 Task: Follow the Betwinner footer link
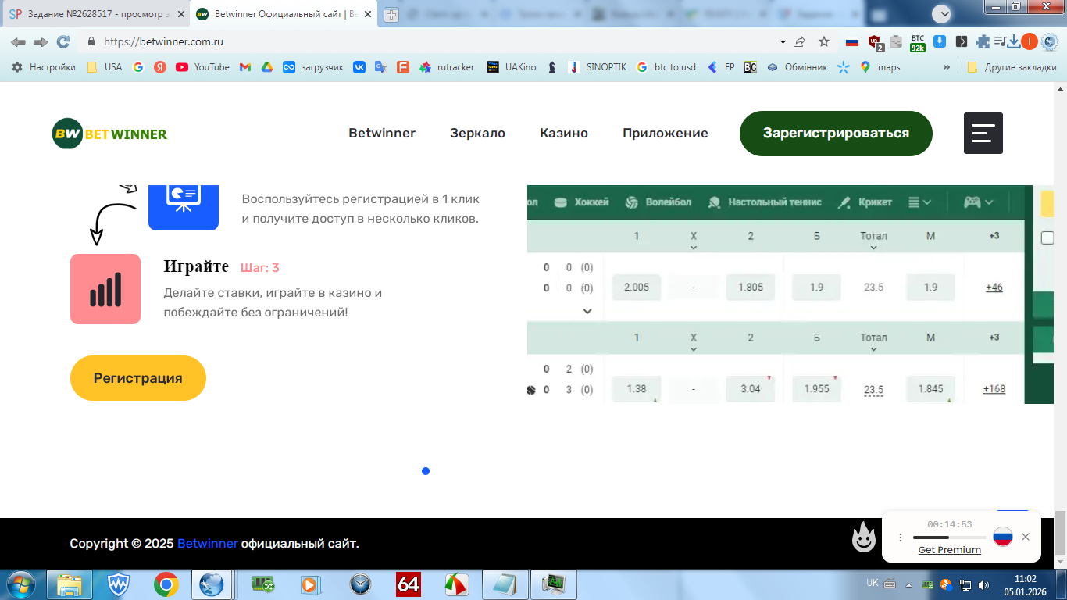(208, 543)
